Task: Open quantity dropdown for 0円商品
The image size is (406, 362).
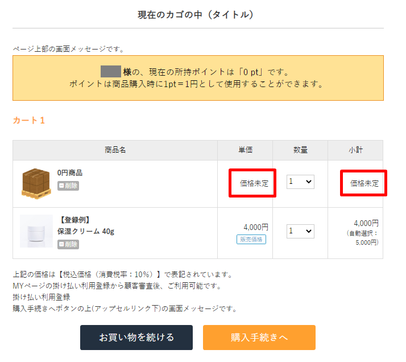Action: tap(300, 182)
